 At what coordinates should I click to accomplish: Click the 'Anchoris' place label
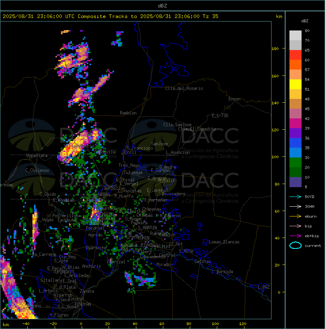click(91, 266)
